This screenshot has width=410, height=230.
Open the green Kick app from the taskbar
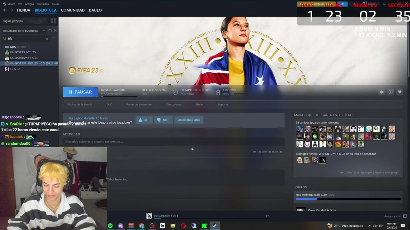tap(204, 226)
